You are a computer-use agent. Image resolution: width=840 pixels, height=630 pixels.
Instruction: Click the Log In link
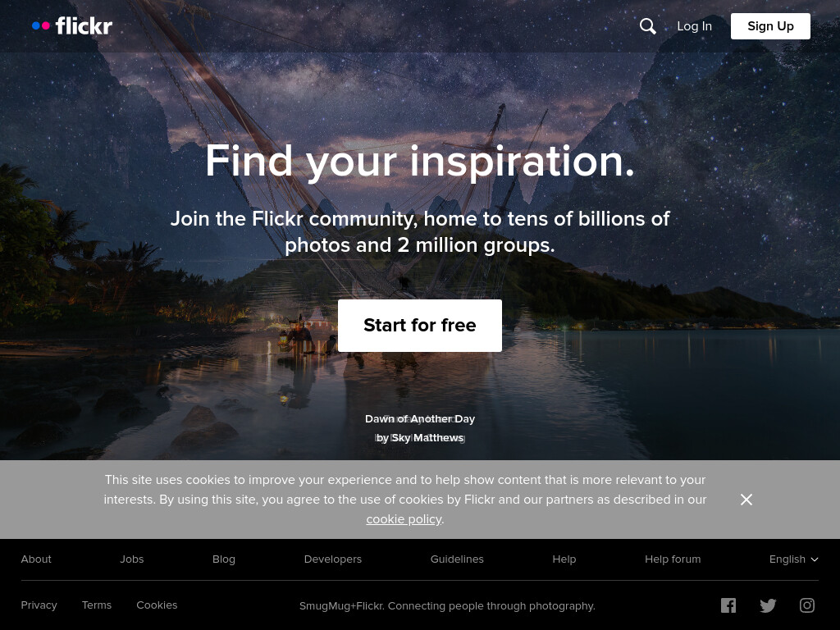(x=694, y=26)
